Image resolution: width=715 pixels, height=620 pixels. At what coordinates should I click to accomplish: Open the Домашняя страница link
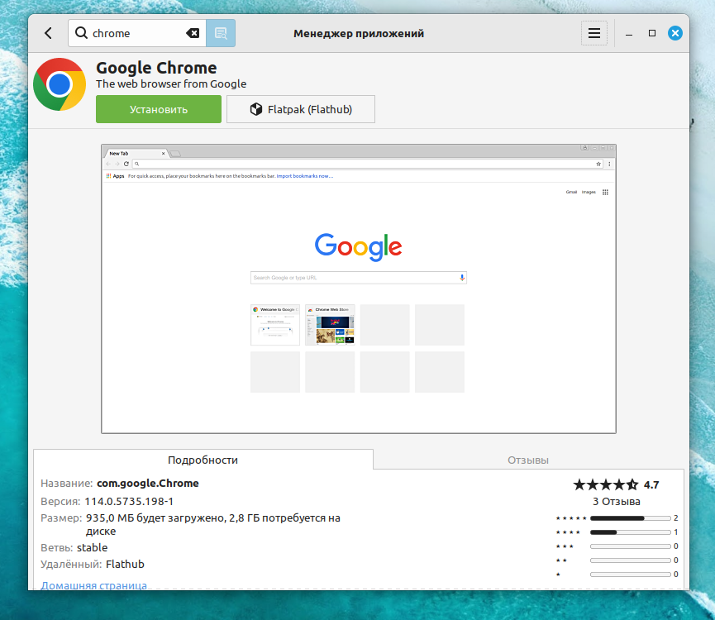(94, 585)
